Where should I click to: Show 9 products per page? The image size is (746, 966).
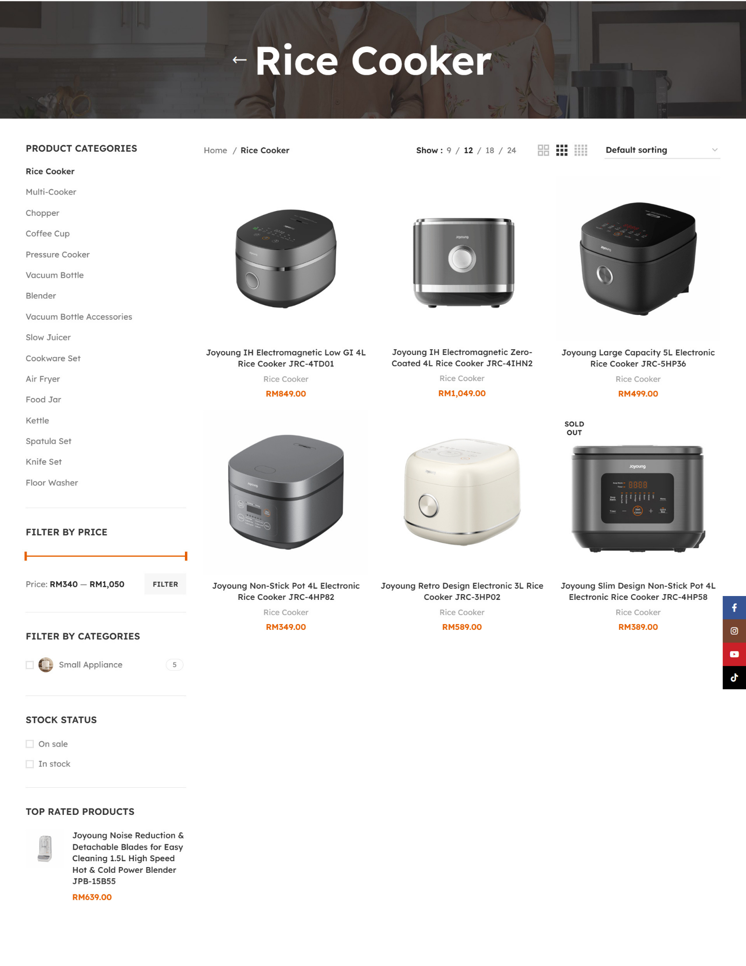pos(449,150)
